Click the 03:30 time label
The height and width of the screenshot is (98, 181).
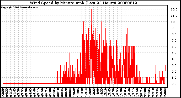click(x=26, y=93)
